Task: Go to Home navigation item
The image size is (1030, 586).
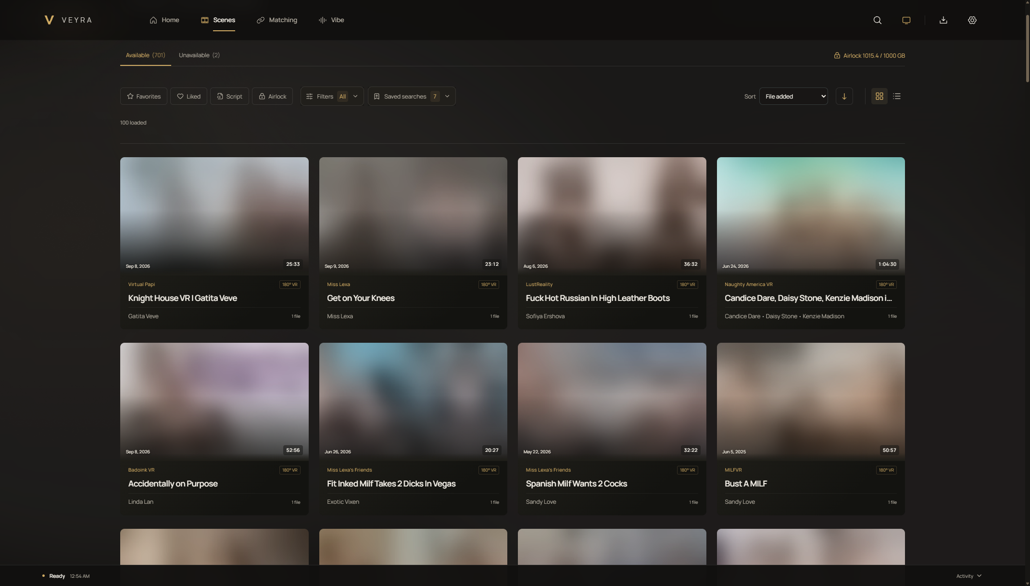Action: [x=164, y=20]
